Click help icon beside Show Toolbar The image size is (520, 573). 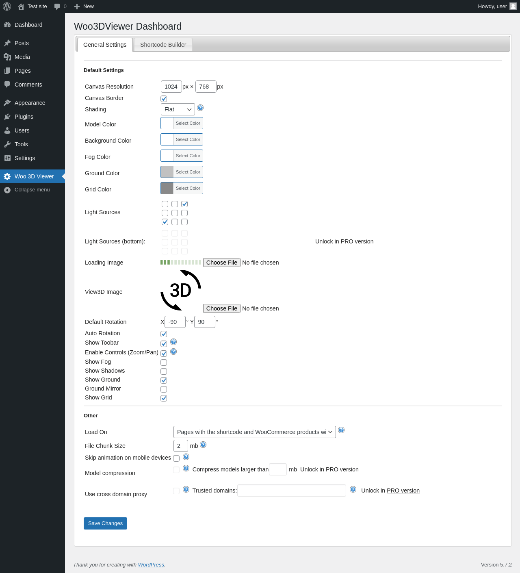[173, 342]
